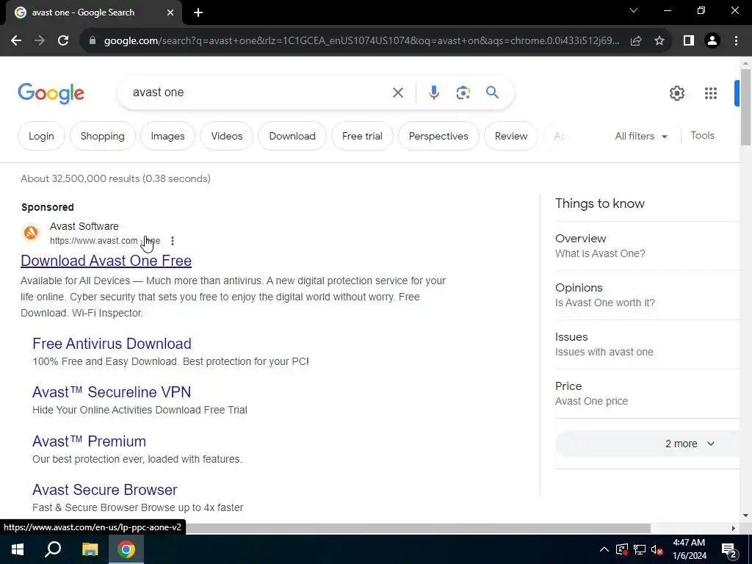752x564 pixels.
Task: Open the Avast Premium link
Action: [89, 441]
